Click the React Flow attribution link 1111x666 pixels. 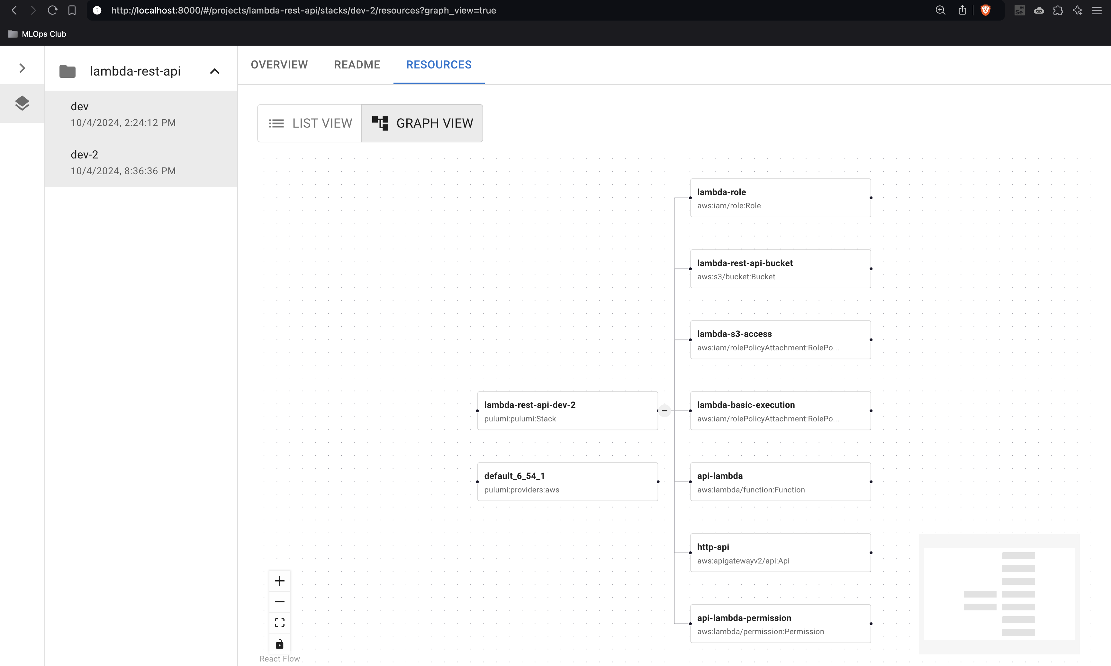[280, 658]
